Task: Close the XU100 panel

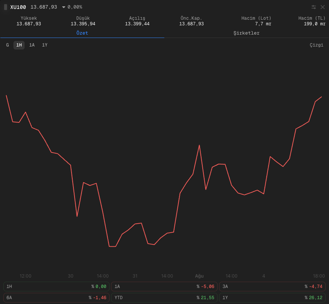Action: [323, 7]
